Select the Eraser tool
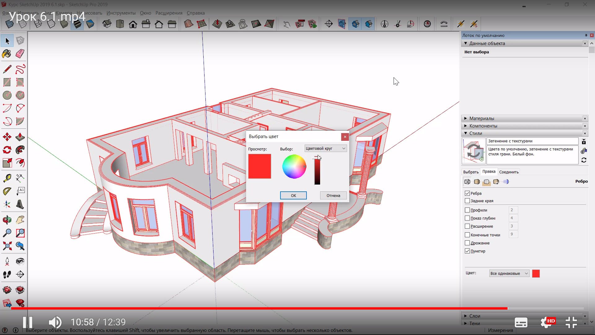 pos(20,54)
